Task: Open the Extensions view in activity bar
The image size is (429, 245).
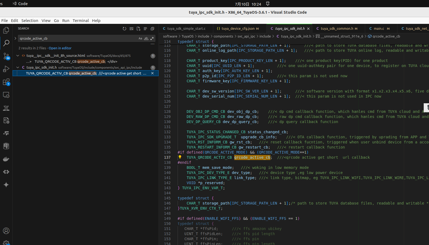Action: (x=6, y=82)
